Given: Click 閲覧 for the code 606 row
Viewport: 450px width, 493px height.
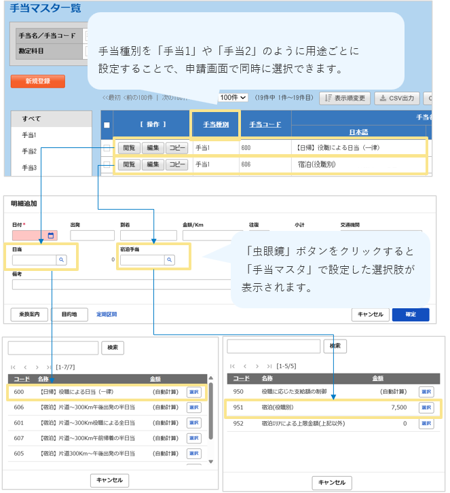Looking at the screenshot, I should 129,164.
